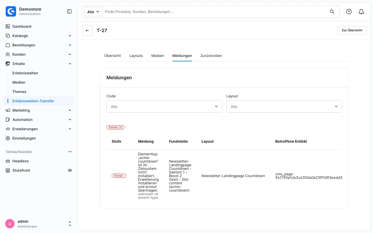Screen dimensions: 373x233
Task: Expand the Kataloge menu chevron
Action: (70, 36)
